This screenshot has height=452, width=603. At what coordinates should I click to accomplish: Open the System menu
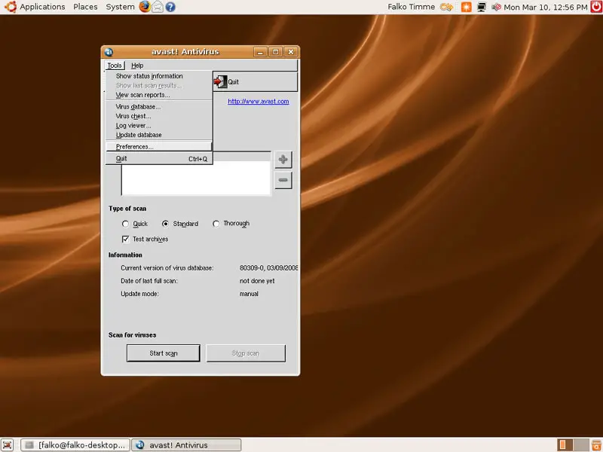pyautogui.click(x=120, y=7)
